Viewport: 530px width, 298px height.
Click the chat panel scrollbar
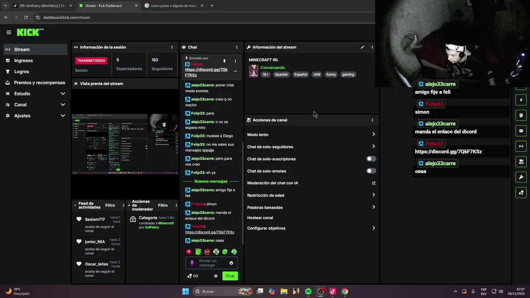[243, 193]
